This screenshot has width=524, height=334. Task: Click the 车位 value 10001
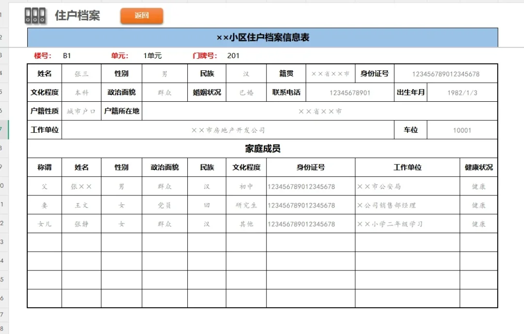click(462, 130)
